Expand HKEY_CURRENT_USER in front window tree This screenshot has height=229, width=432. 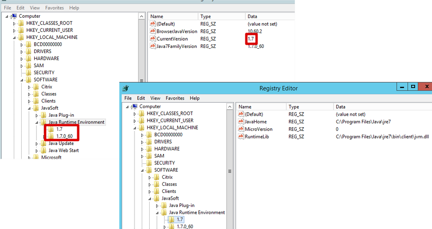[135, 121]
